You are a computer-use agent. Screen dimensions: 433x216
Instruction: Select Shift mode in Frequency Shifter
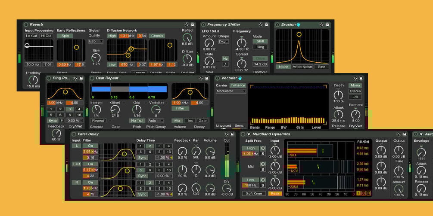[x=260, y=41]
